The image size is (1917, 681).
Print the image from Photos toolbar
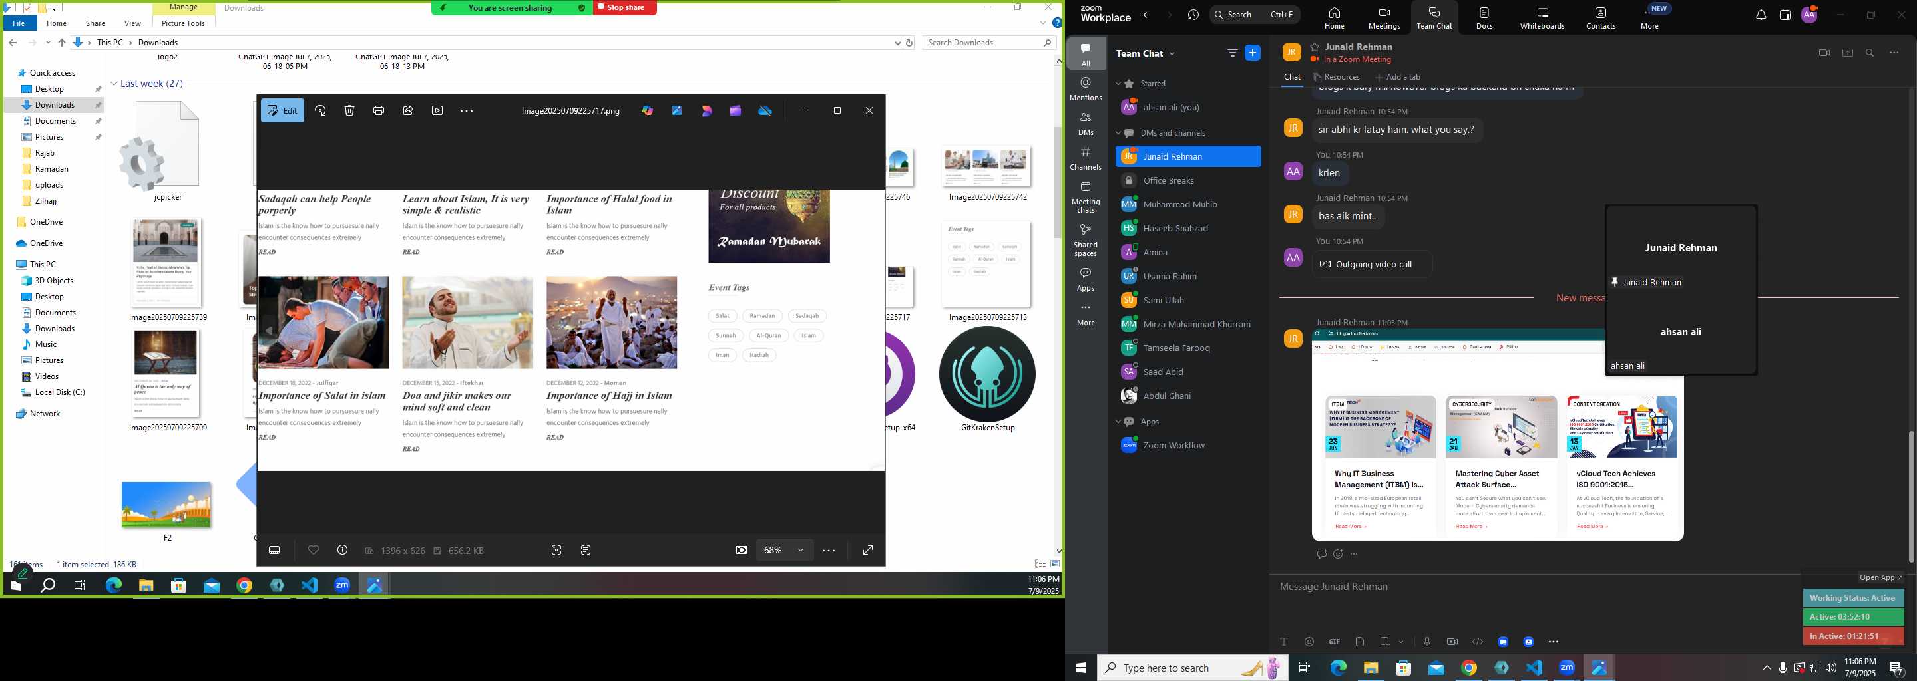coord(379,111)
